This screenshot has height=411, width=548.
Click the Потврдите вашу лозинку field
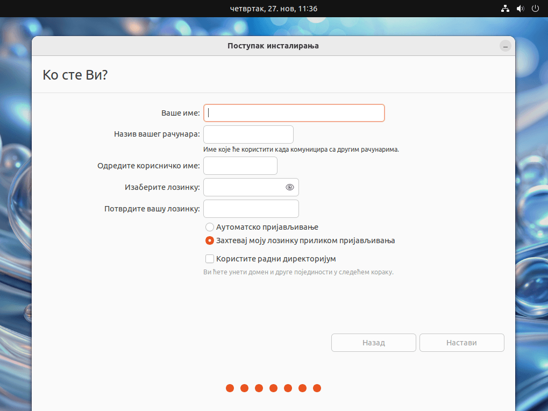251,209
